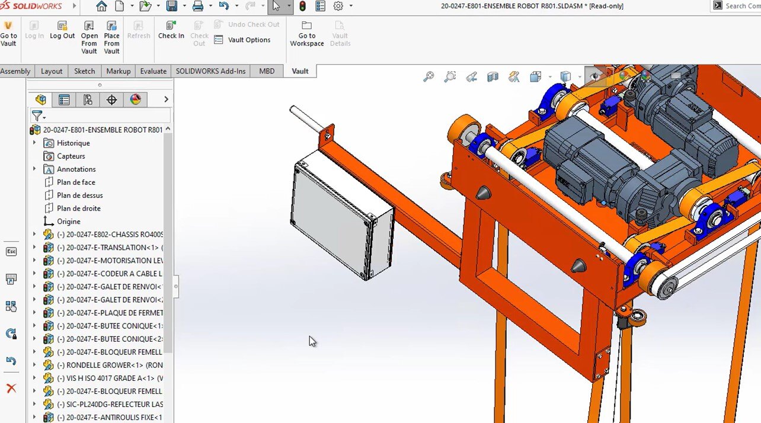Open the dropdown arrow next to the Options gear

tap(351, 7)
